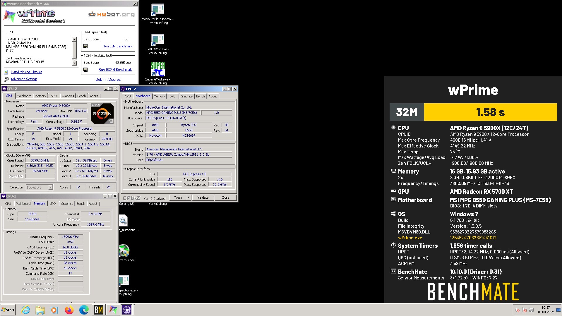Click the save icon under 32M Best Score
562x316 pixels.
pyautogui.click(x=85, y=46)
